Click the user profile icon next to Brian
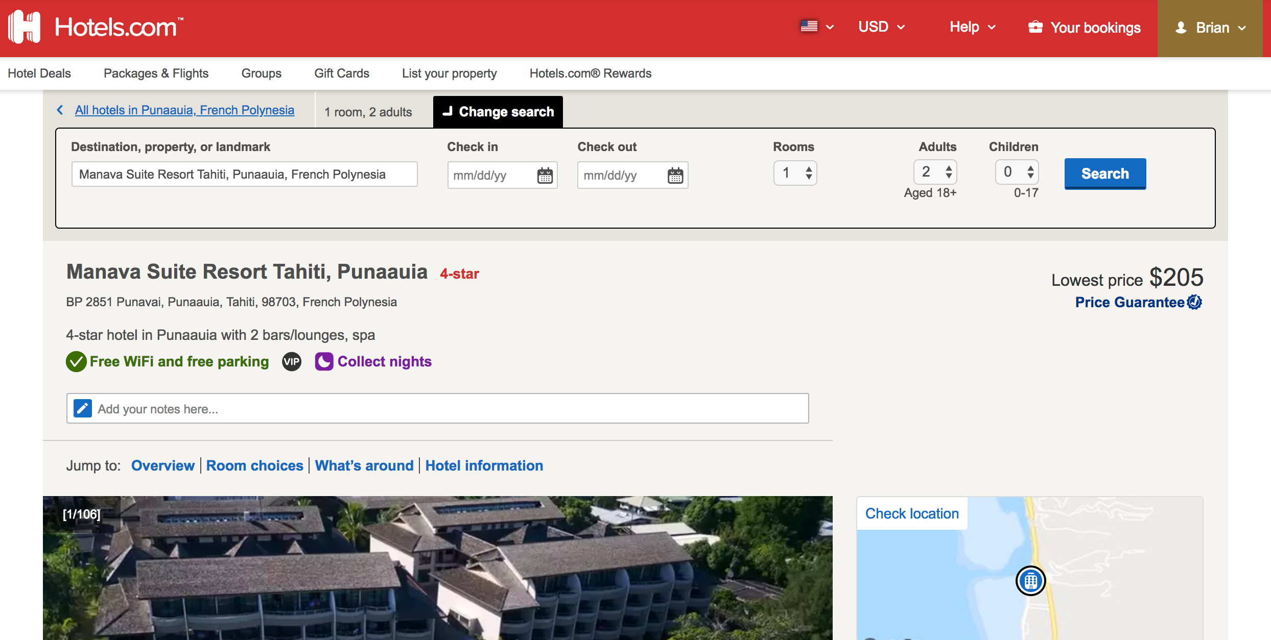This screenshot has height=640, width=1271. point(1181,28)
